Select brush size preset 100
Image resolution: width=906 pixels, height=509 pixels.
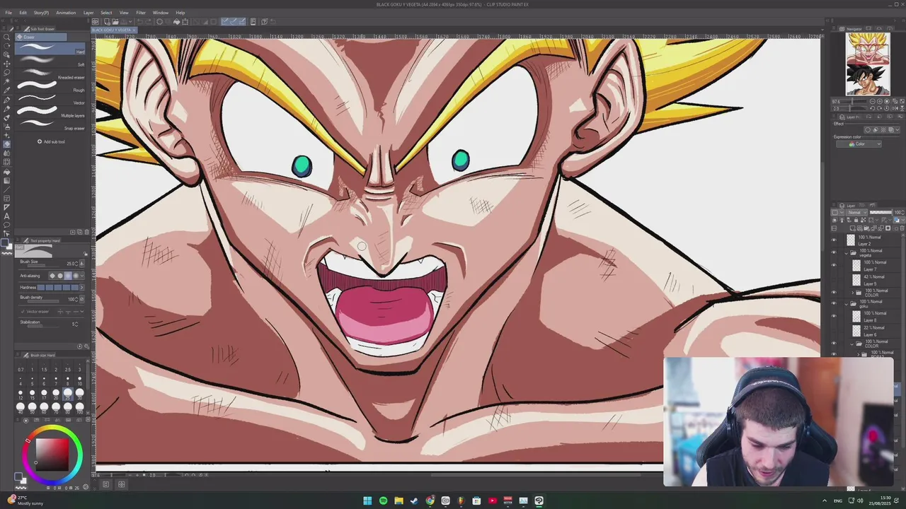[x=79, y=409]
